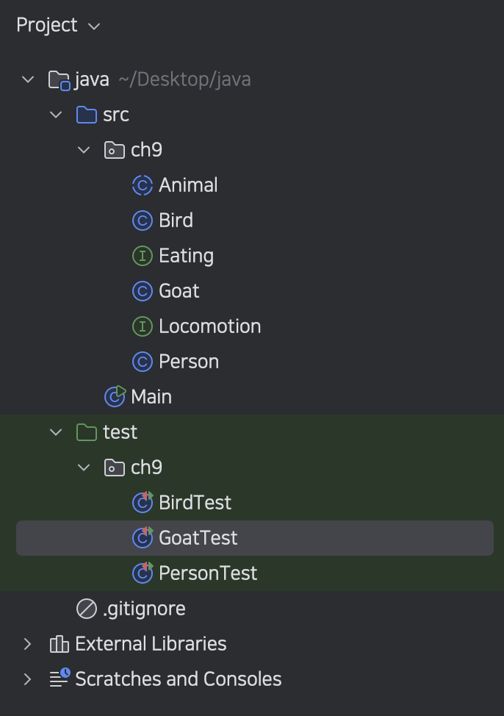The image size is (504, 716).
Task: Click the .gitignore file icon
Action: 87,609
